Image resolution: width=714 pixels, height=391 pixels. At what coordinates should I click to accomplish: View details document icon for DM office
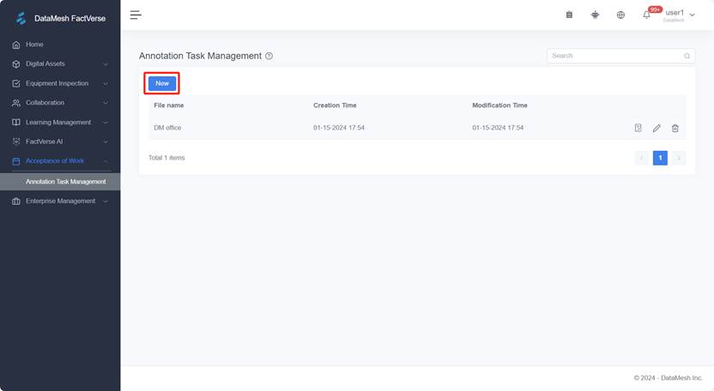pos(638,128)
